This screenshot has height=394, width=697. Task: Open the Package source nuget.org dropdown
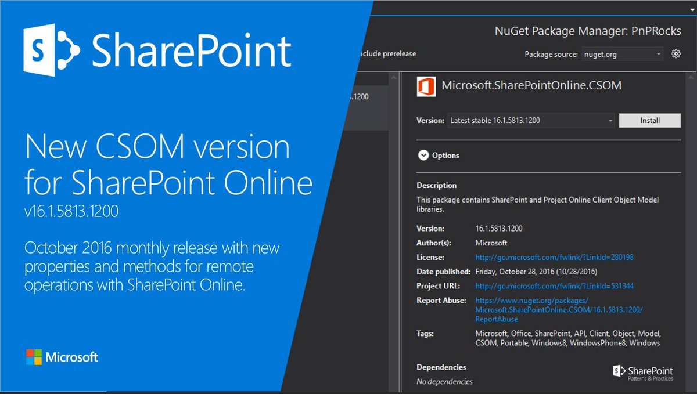[622, 53]
